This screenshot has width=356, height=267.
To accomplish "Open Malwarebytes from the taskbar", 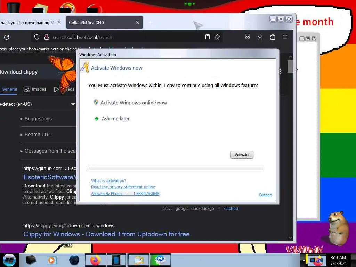I will [x=160, y=260].
